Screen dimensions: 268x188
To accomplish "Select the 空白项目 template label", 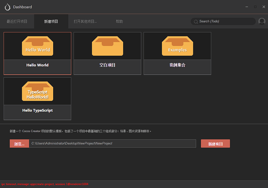I will [107, 65].
